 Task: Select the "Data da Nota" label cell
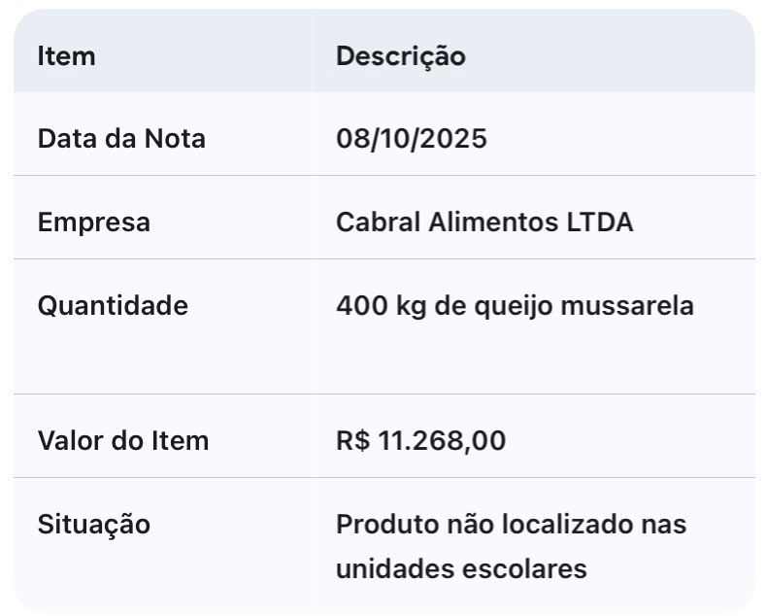click(121, 139)
